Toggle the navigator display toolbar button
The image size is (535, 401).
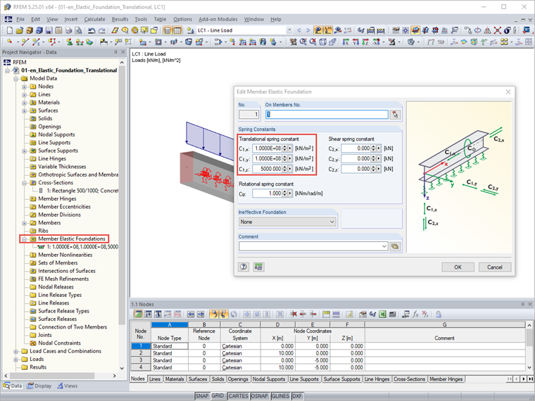click(x=168, y=30)
